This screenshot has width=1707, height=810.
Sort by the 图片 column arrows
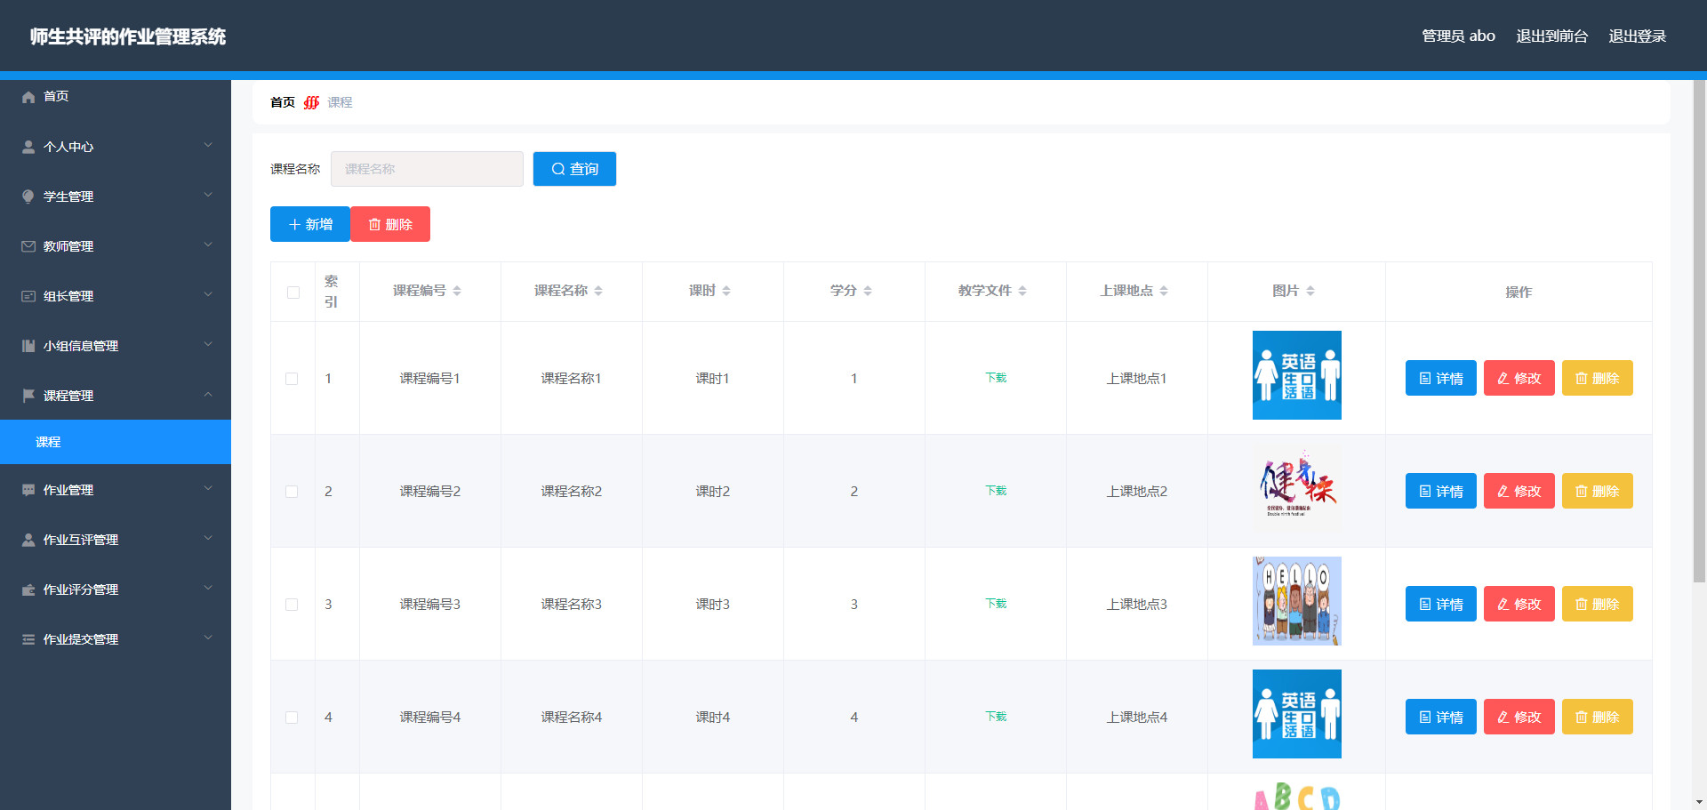coord(1310,291)
